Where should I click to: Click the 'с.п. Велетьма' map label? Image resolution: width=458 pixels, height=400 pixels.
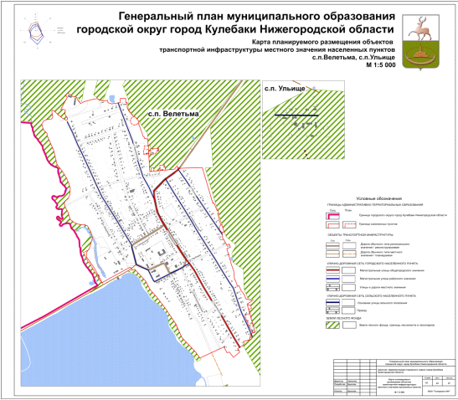[173, 114]
